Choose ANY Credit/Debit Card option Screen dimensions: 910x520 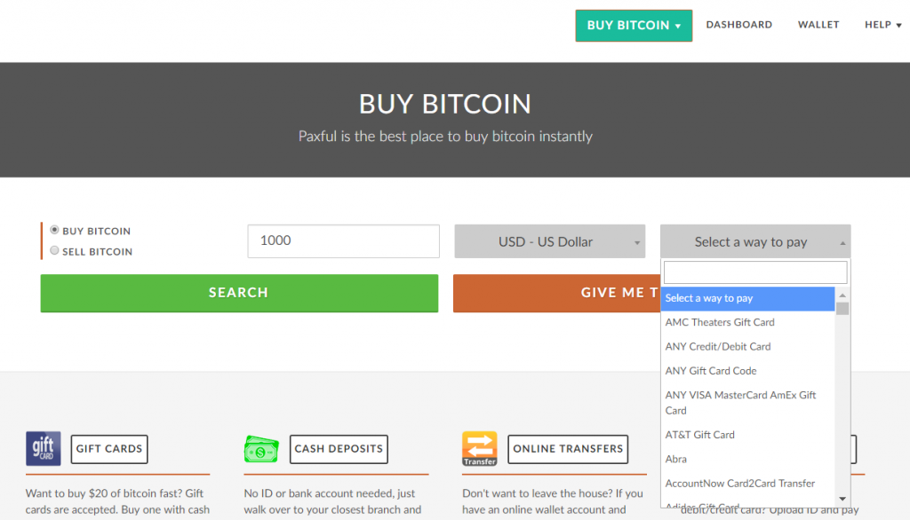[x=747, y=347]
